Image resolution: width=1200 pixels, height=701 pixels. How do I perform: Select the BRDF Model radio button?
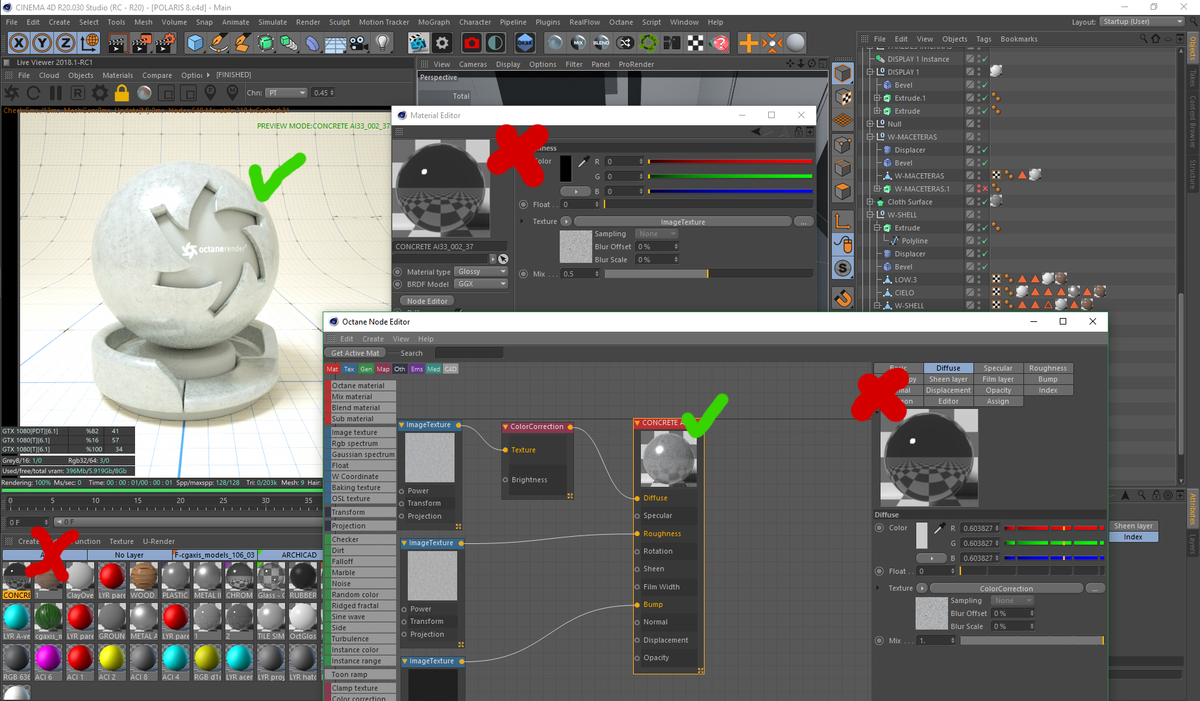coord(397,284)
